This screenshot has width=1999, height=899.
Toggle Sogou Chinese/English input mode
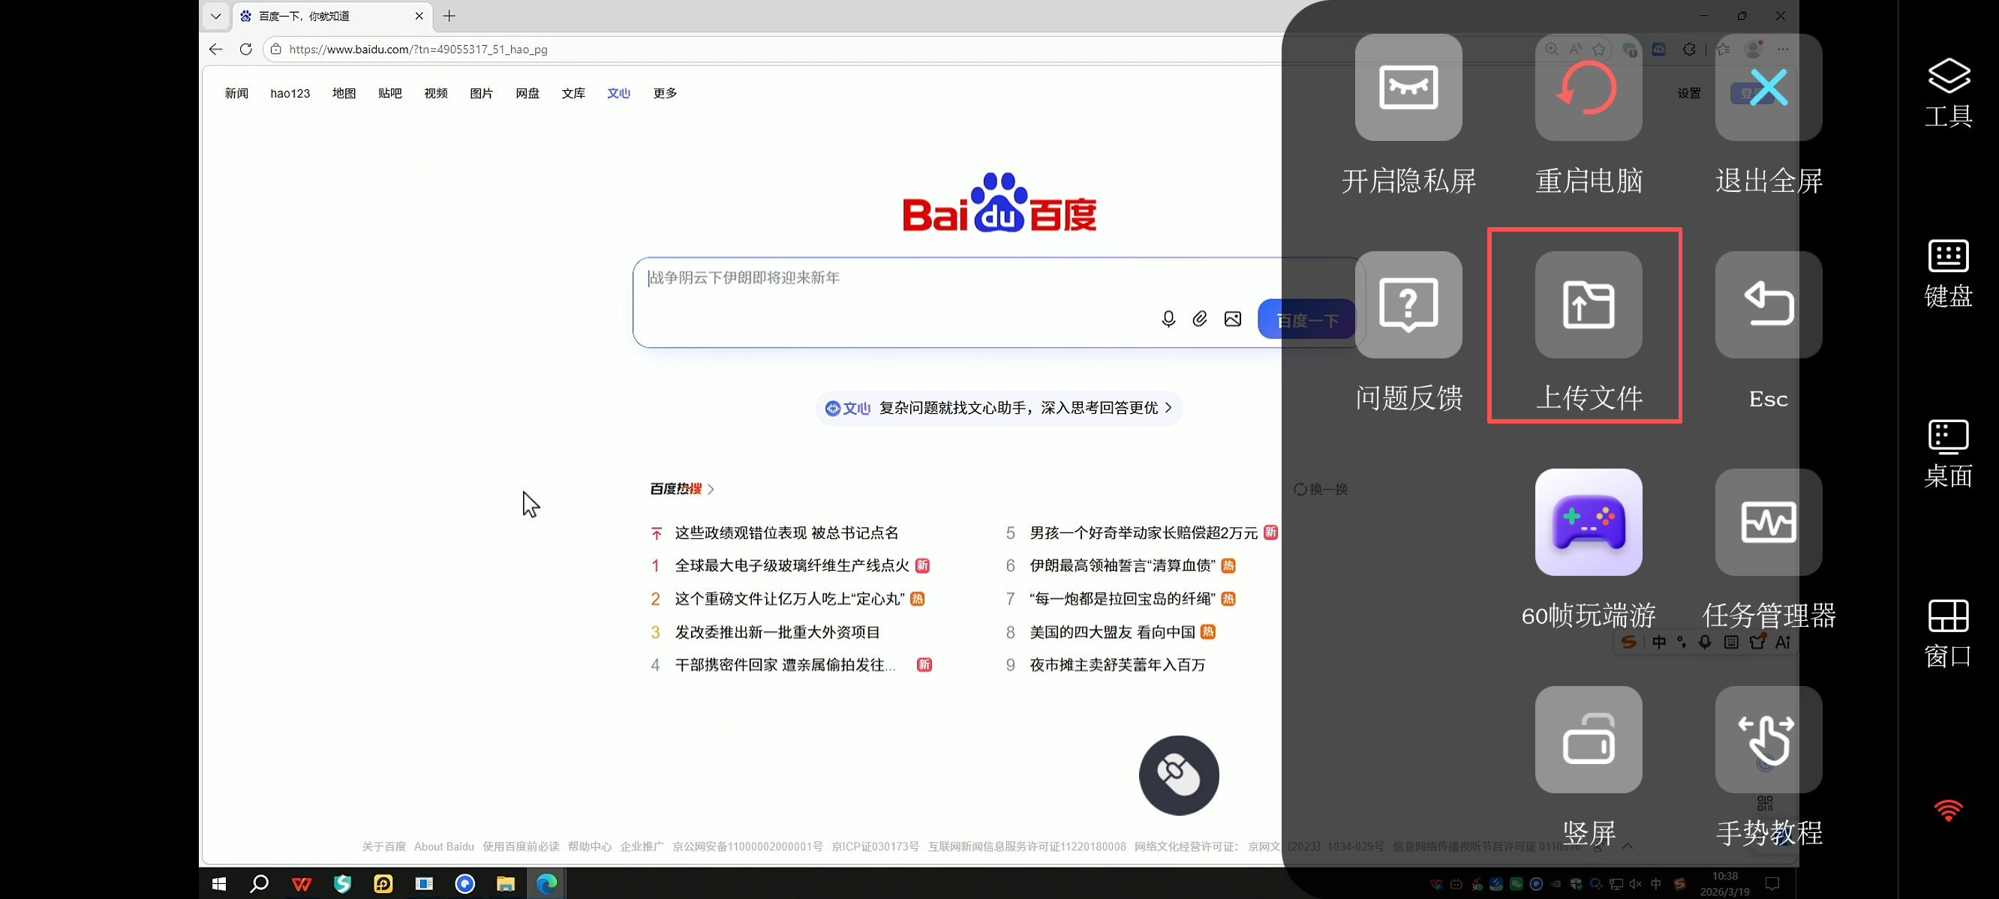pos(1659,643)
